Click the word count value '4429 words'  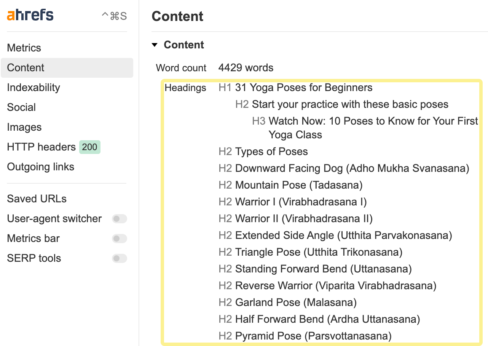point(246,67)
